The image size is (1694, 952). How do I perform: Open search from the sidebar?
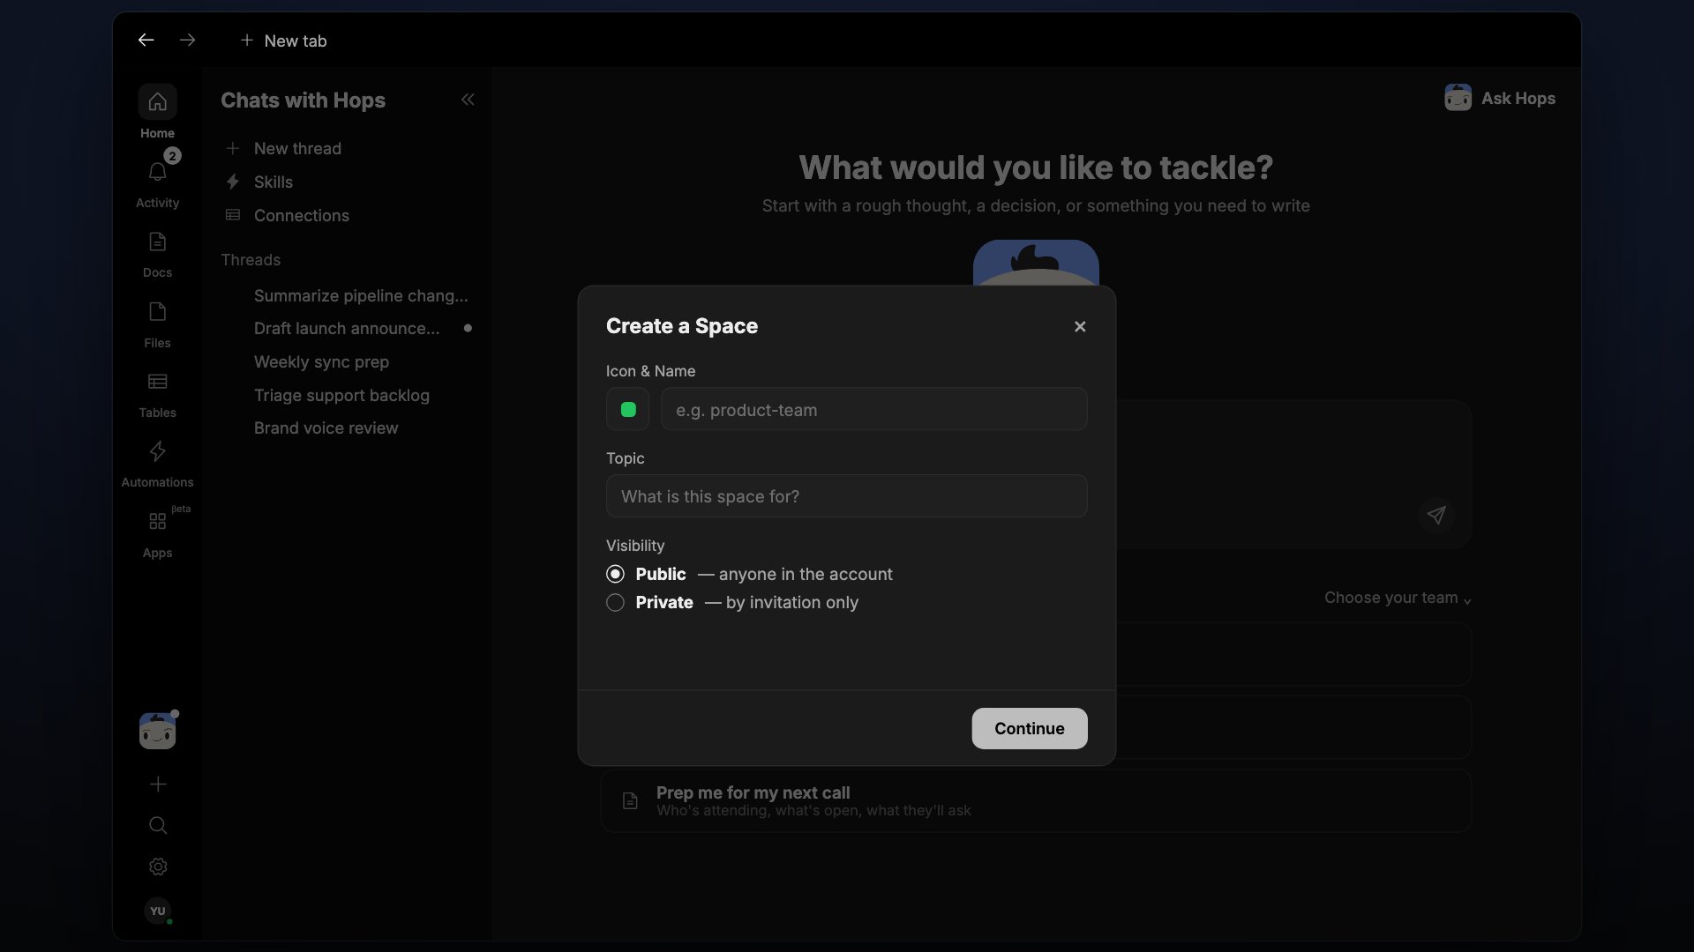[158, 826]
